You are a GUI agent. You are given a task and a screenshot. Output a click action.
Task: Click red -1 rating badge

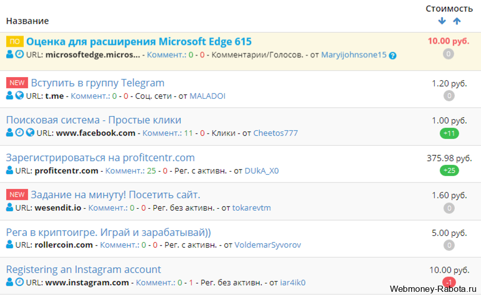click(449, 282)
